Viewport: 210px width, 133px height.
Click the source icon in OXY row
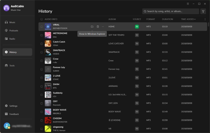pyautogui.click(x=137, y=103)
